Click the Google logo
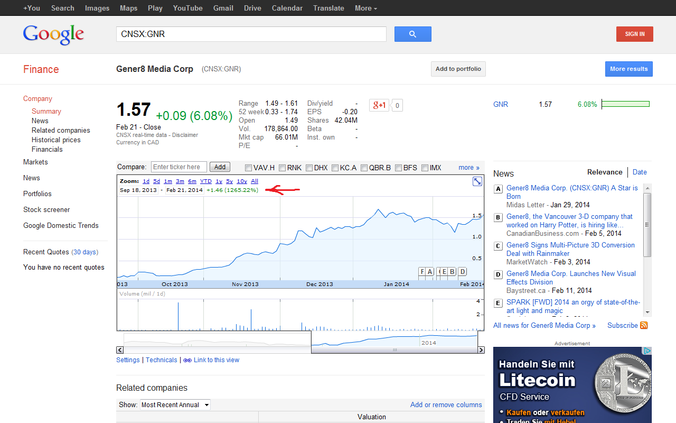This screenshot has width=676, height=423. tap(53, 35)
